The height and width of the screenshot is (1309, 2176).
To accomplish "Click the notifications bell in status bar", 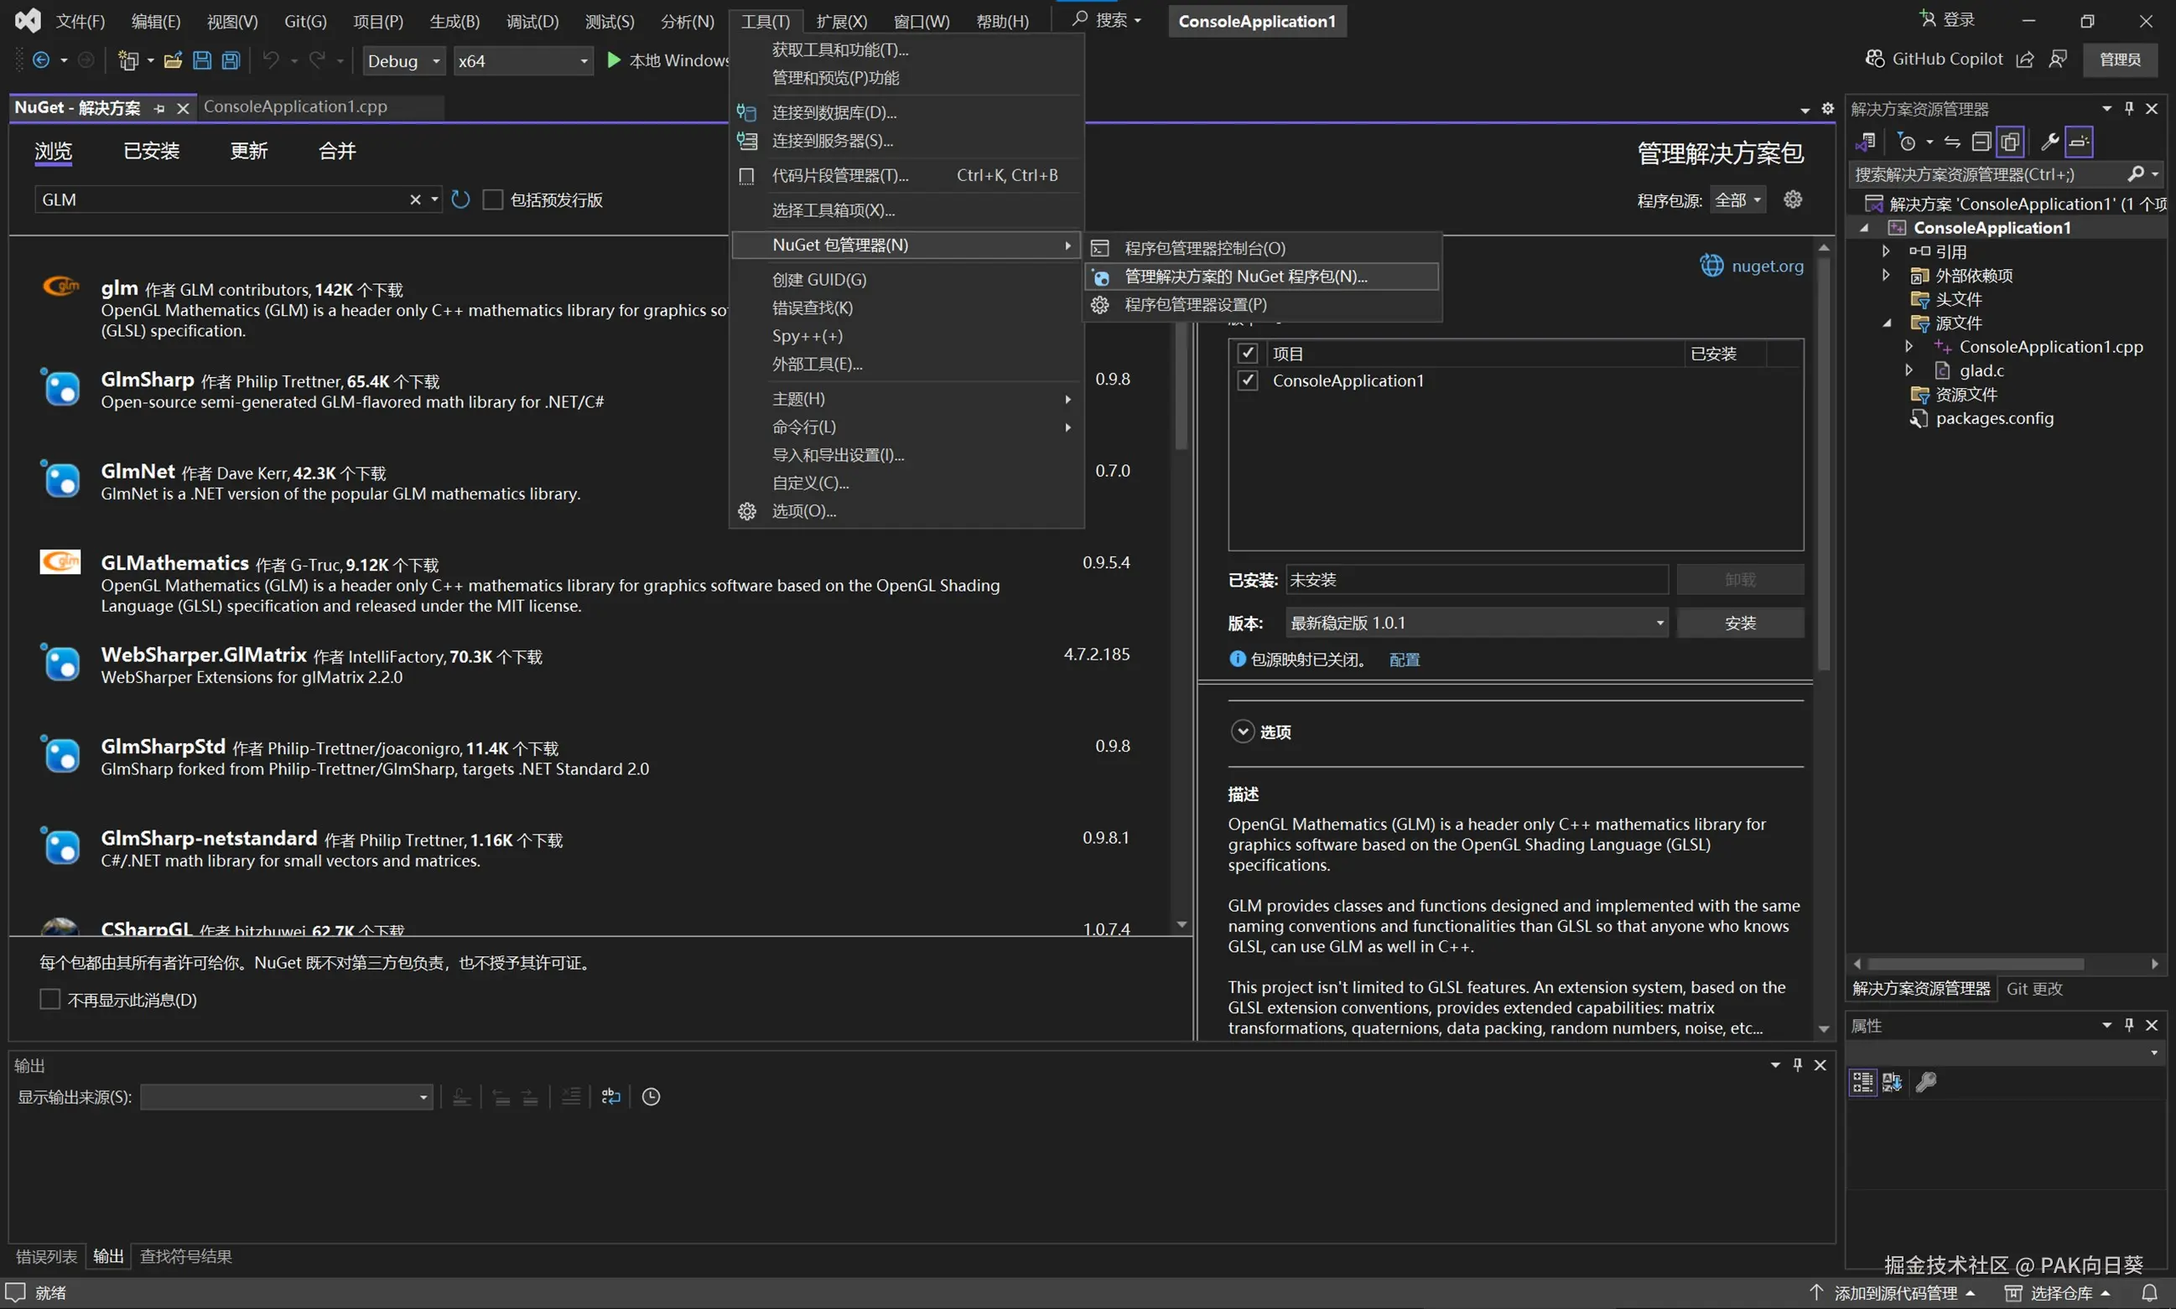I will (2150, 1293).
